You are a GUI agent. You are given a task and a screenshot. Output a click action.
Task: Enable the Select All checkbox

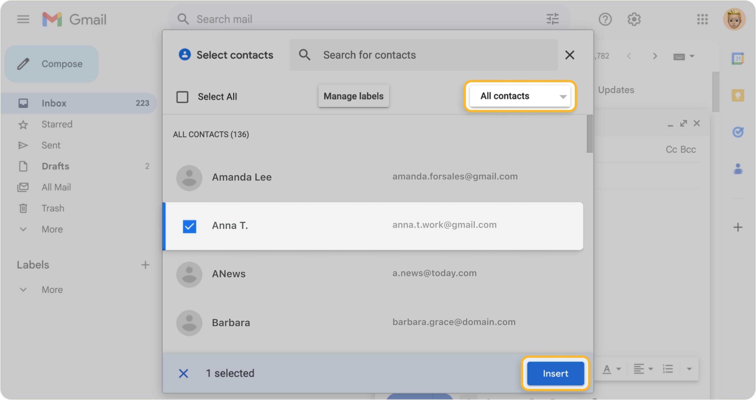(182, 97)
